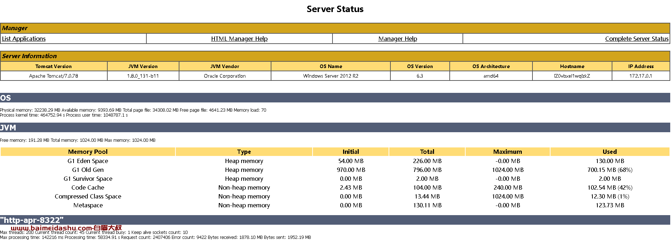Viewport: 672px width, 241px height.
Task: Select the OS version 6.3 cell
Action: coord(420,76)
